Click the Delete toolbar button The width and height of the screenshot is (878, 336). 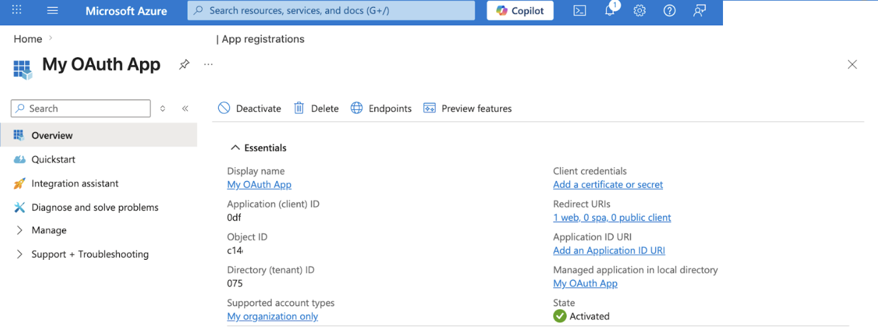317,108
